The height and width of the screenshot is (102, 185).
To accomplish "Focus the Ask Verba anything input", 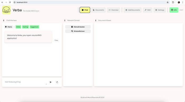I will click(x=26, y=82).
